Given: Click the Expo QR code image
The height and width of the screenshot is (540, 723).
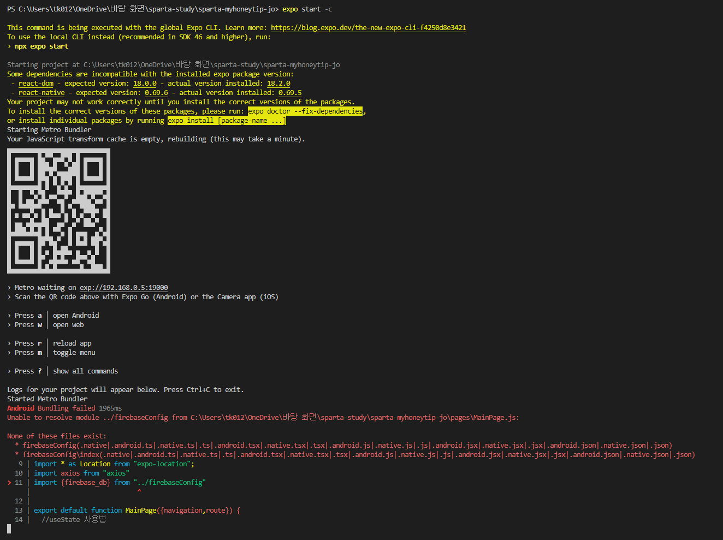Looking at the screenshot, I should pyautogui.click(x=58, y=211).
